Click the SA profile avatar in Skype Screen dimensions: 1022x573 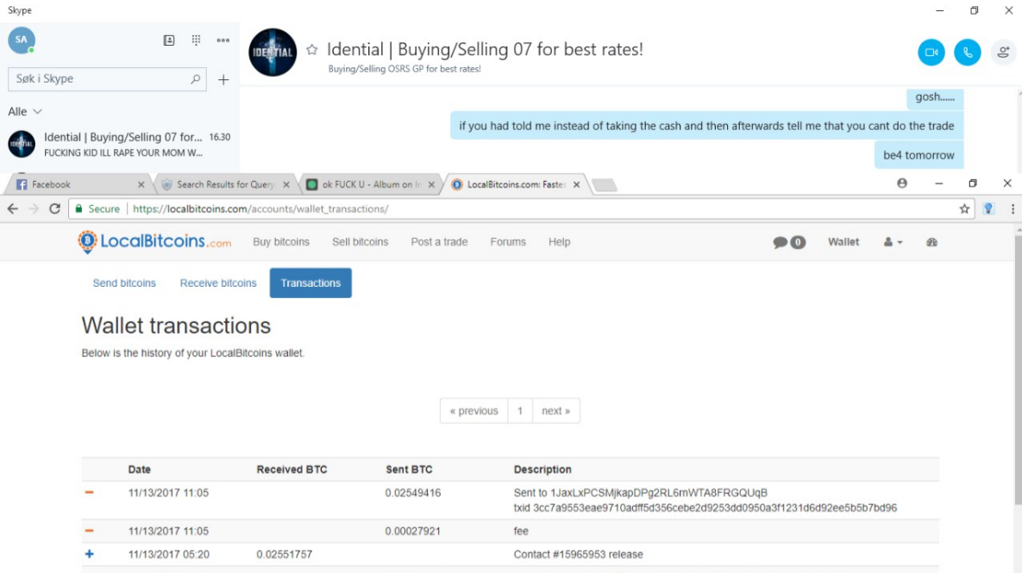pyautogui.click(x=22, y=40)
